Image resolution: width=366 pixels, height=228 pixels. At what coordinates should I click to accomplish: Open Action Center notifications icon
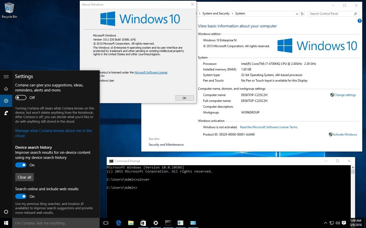[x=344, y=223]
